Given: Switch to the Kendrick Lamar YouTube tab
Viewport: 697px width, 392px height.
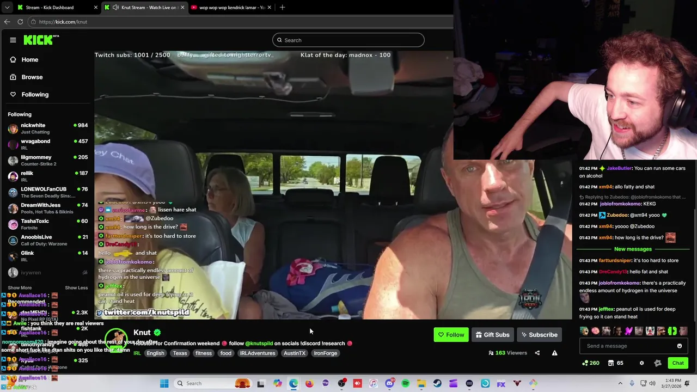Looking at the screenshot, I should pos(232,8).
